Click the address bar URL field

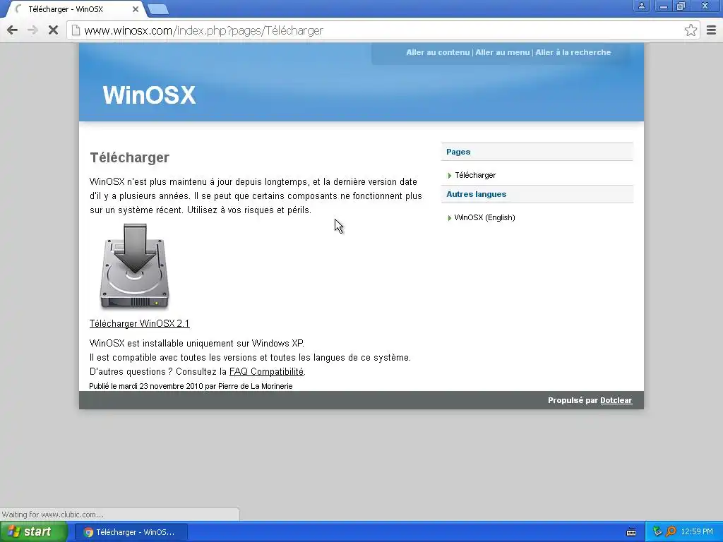383,30
